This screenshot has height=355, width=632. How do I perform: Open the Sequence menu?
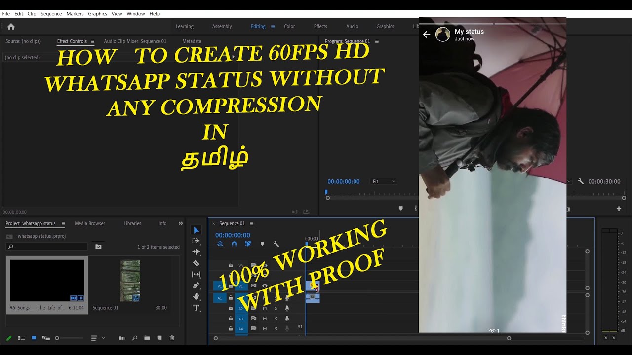coord(51,14)
